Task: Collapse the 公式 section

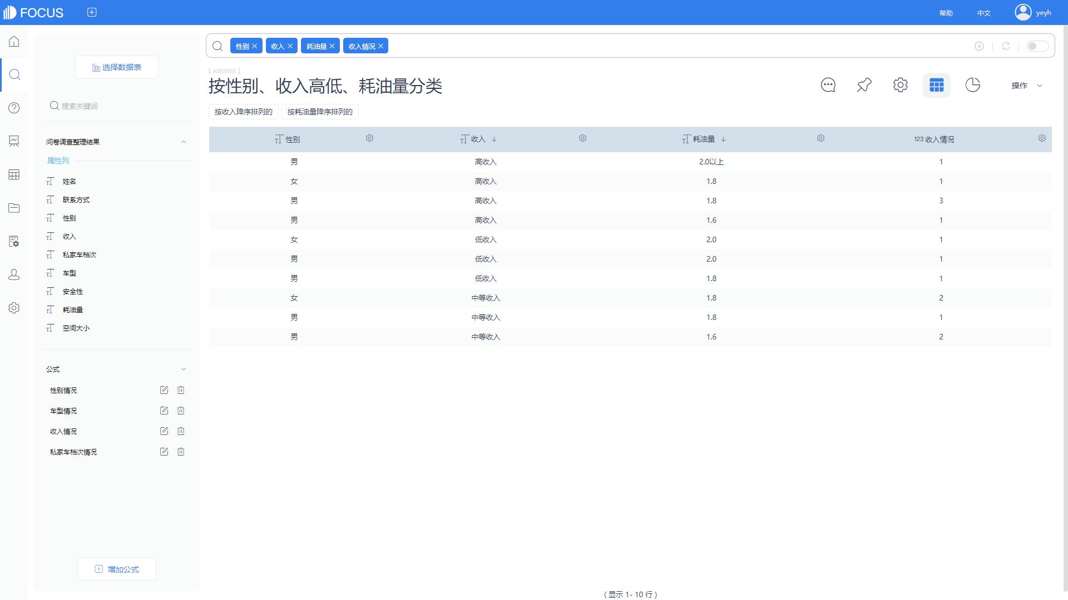Action: (184, 369)
